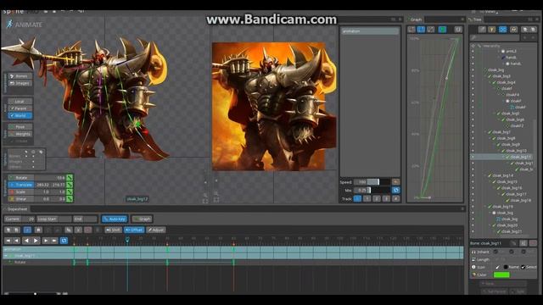Click the keyframe marker at frame 20 on the timeline
This screenshot has width=543, height=305.
(x=127, y=239)
